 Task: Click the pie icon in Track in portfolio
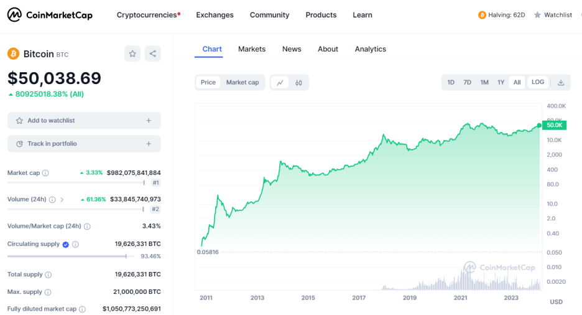(x=19, y=144)
